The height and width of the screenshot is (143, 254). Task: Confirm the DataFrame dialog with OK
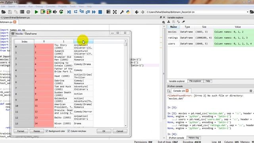[x=104, y=131]
